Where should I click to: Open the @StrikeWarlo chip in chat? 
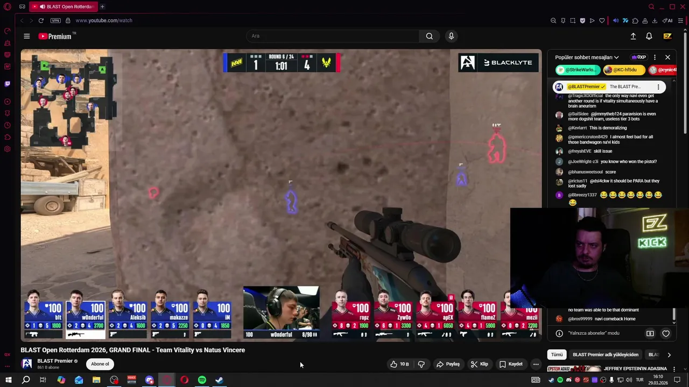pyautogui.click(x=578, y=70)
